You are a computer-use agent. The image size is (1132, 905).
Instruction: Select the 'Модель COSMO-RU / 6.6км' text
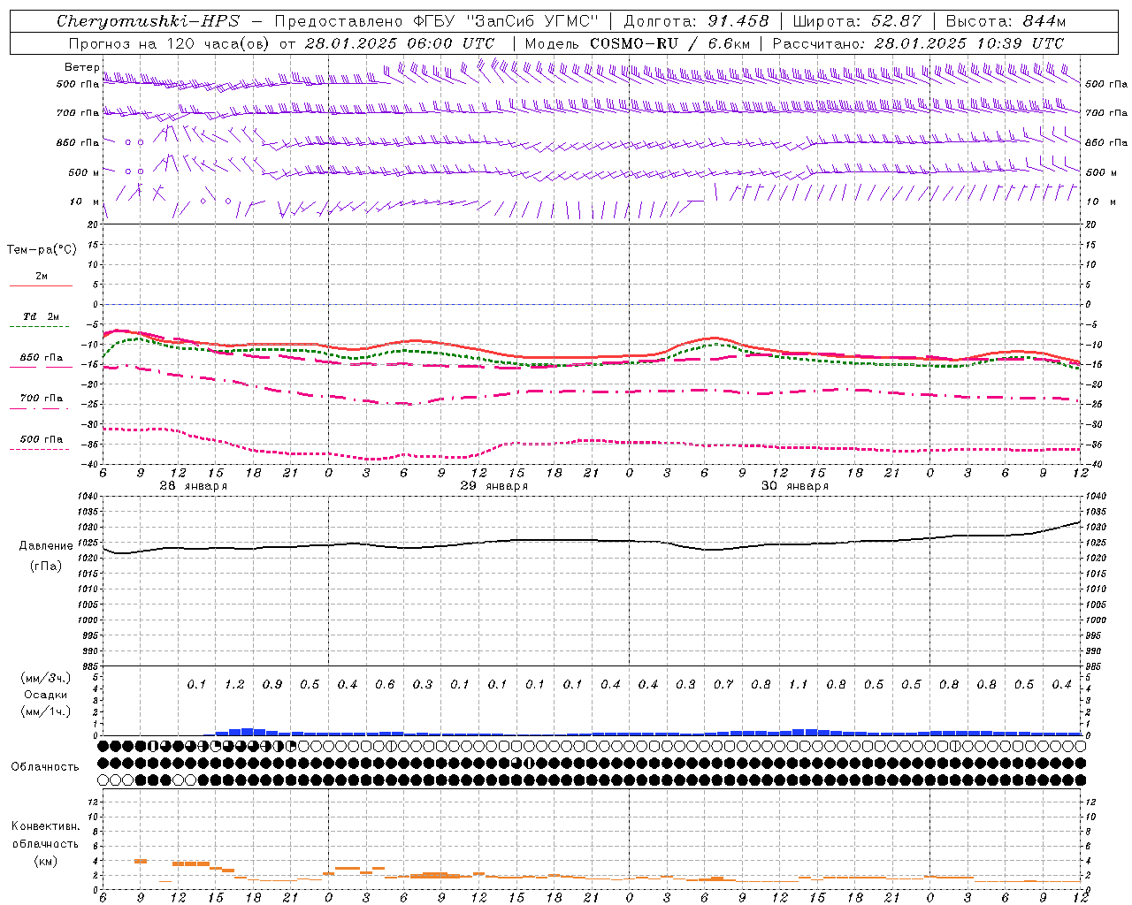click(638, 43)
